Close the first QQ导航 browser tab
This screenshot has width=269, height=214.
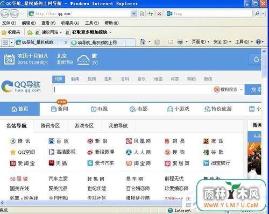(x=66, y=42)
